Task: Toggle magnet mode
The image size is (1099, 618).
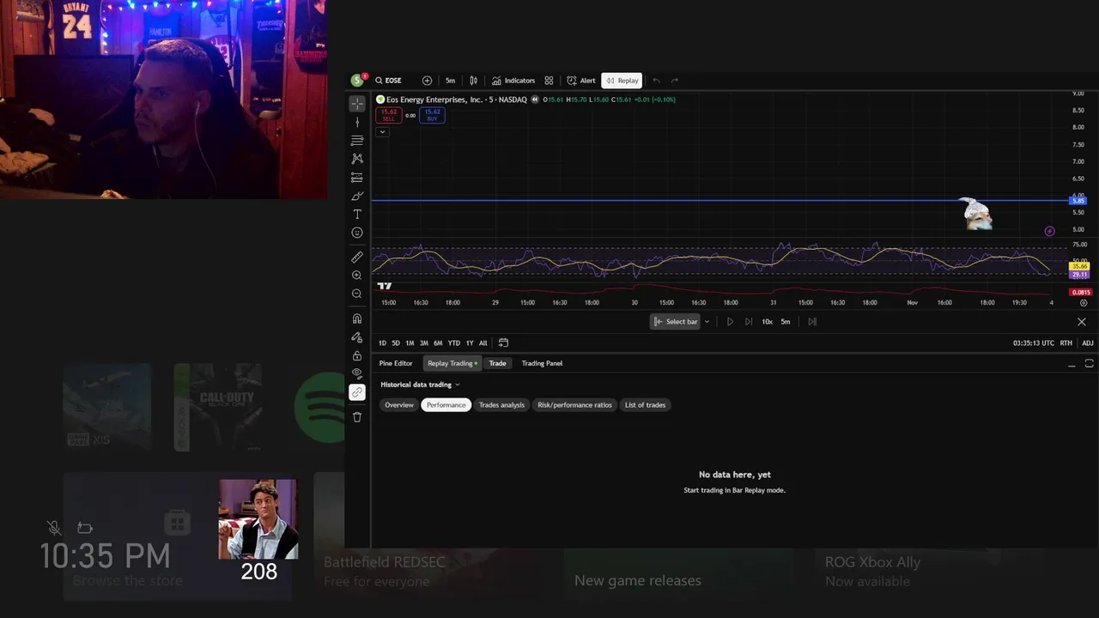Action: (357, 318)
